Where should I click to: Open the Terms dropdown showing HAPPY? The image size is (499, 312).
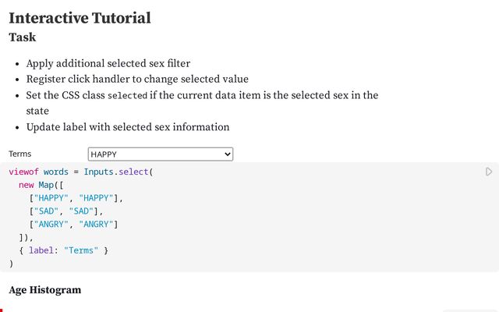point(160,154)
